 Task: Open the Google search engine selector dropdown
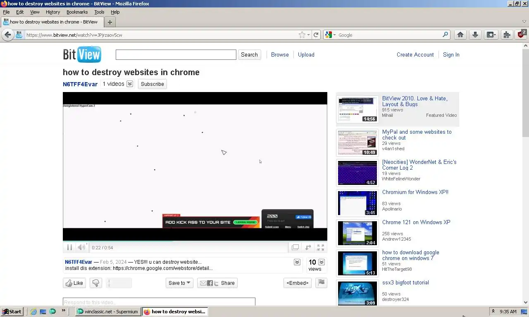click(x=334, y=35)
